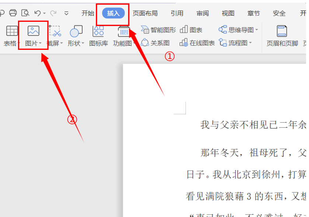Expand the Undo history dropdown arrow

44,13
